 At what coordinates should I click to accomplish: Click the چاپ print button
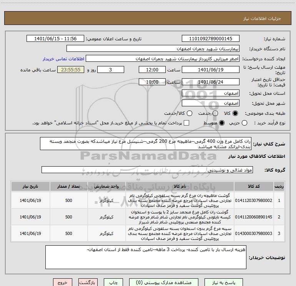pyautogui.click(x=113, y=283)
